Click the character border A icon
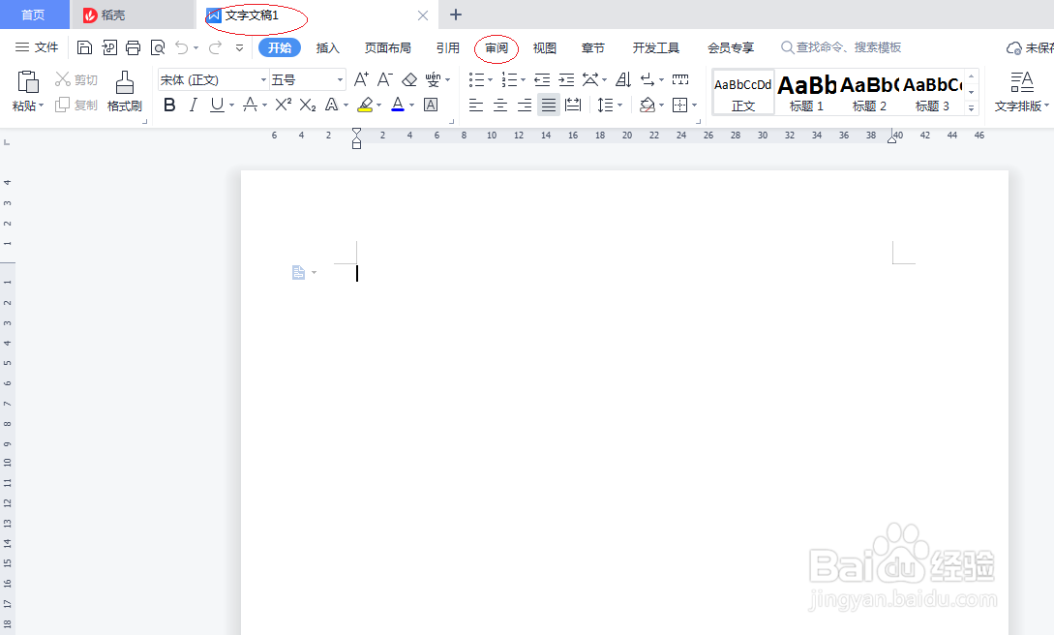1054x635 pixels. tap(431, 105)
